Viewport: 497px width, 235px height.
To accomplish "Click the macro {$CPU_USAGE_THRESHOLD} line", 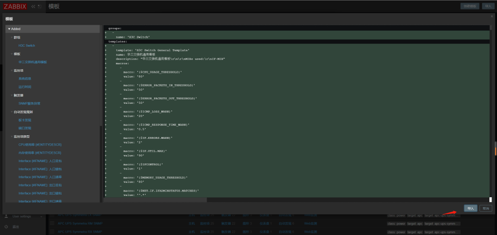I will click(x=153, y=72).
